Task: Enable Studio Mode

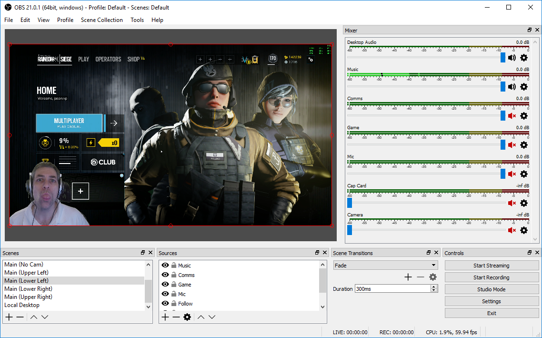Action: 492,289
